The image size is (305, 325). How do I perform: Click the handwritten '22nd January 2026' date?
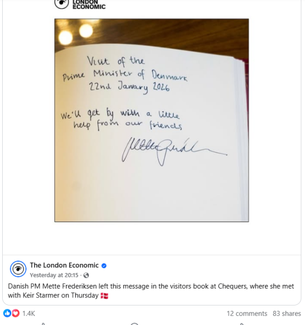pyautogui.click(x=129, y=87)
